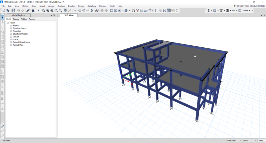This screenshot has height=143, width=266.
Task: Open the Global coordinate system dropdown
Action: [x=249, y=140]
